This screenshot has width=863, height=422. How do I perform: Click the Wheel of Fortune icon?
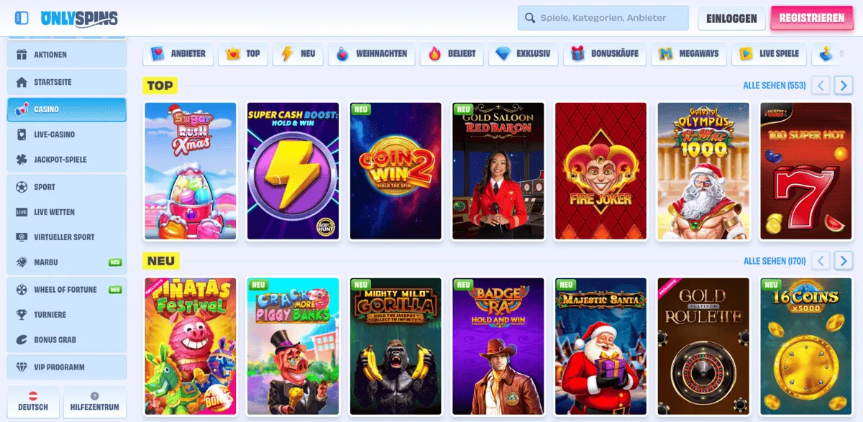22,290
